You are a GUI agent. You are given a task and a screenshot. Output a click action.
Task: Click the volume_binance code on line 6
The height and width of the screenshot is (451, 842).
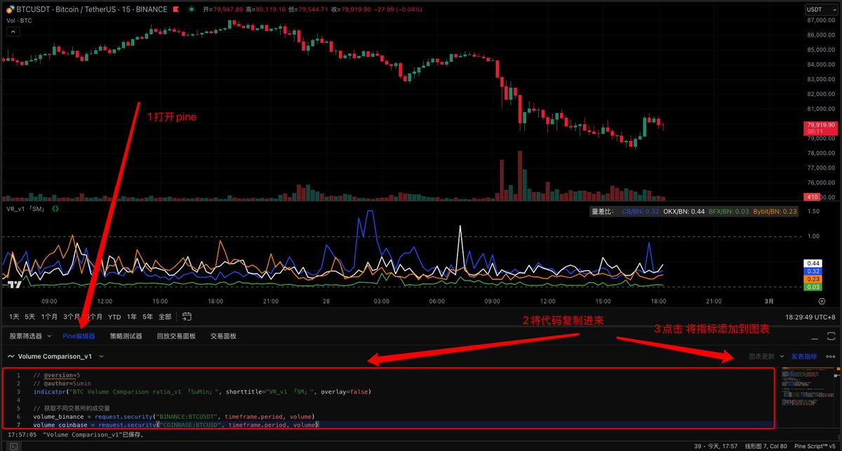tap(173, 417)
